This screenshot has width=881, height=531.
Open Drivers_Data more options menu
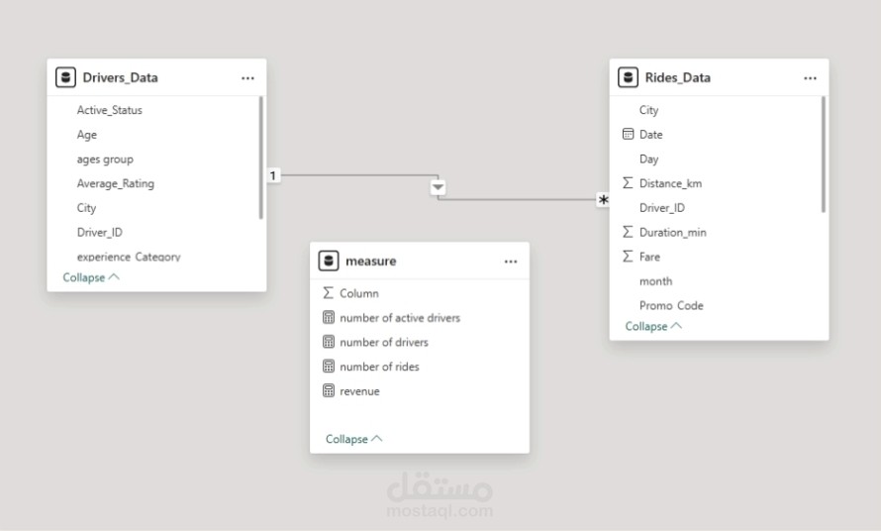click(x=247, y=77)
